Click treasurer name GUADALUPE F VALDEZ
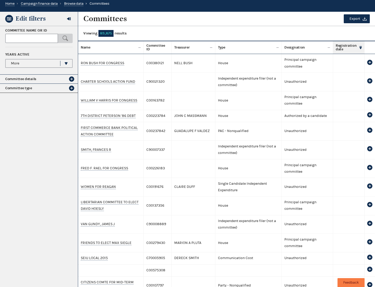Viewport: 375px width, 287px height. coord(192,131)
